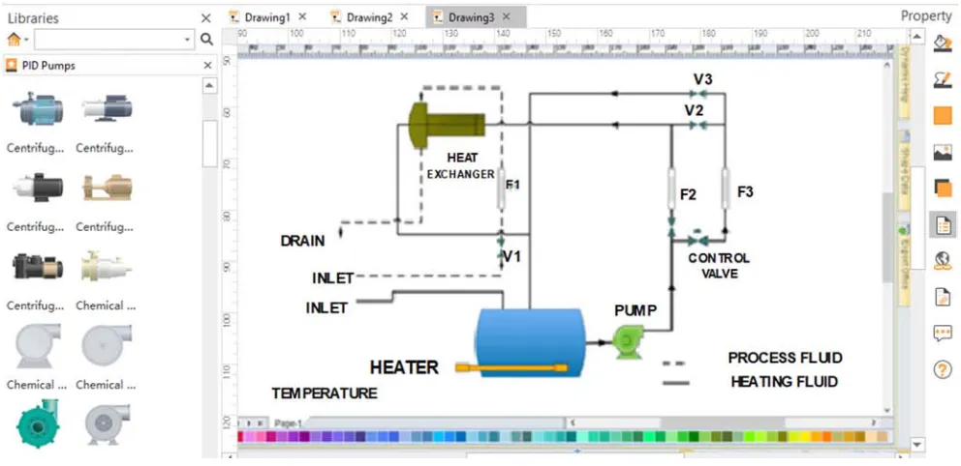The image size is (961, 466).
Task: Select the green pump symbol on canvas
Action: click(628, 341)
